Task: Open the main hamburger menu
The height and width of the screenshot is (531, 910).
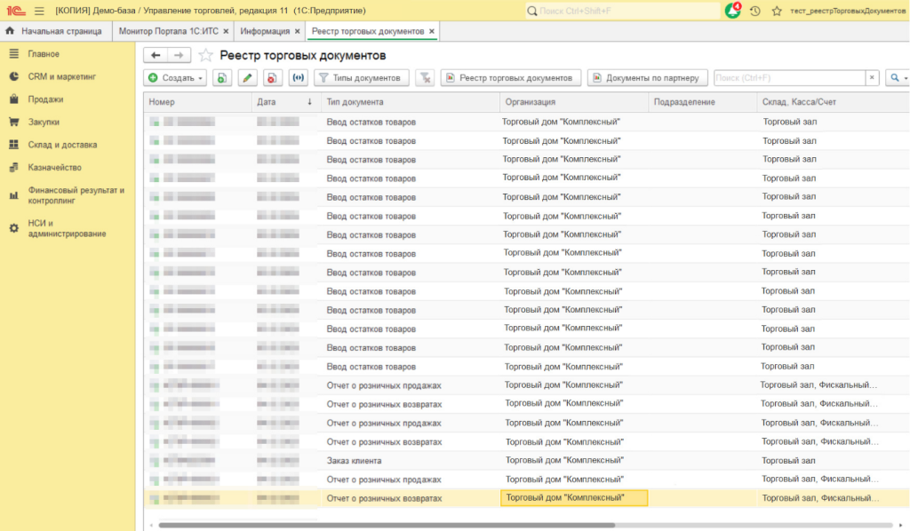Action: tap(39, 11)
